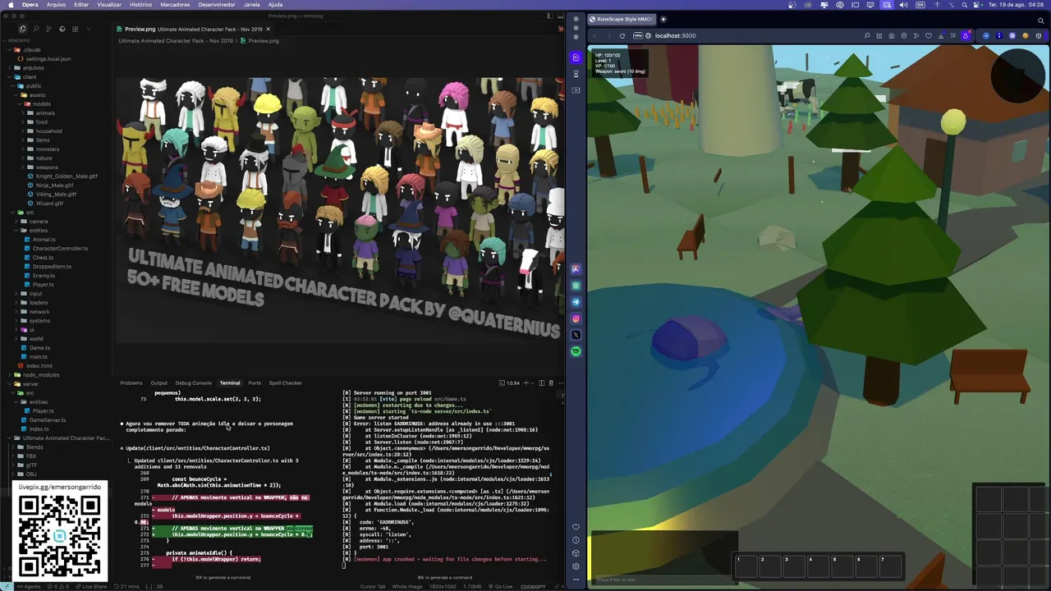Reload the localhost page
The image size is (1051, 591).
[x=622, y=35]
